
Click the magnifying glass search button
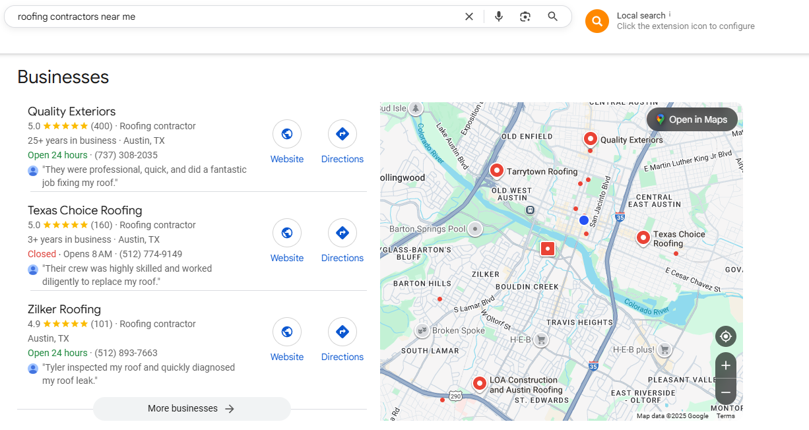click(553, 16)
